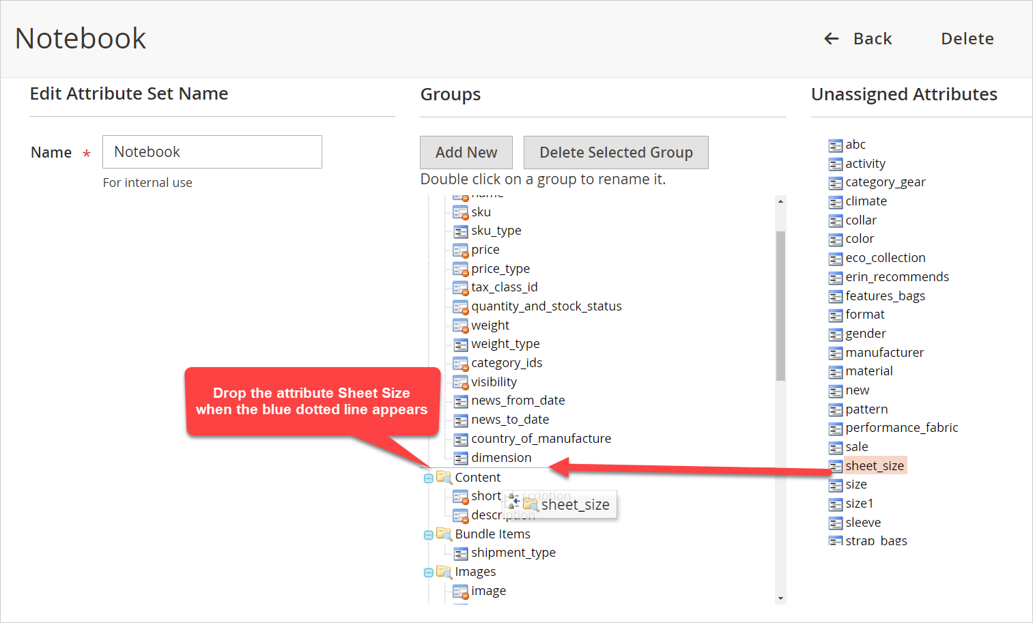Click the abc attribute icon under Unassigned Attributes
Screen dimensions: 1033x623
point(835,145)
